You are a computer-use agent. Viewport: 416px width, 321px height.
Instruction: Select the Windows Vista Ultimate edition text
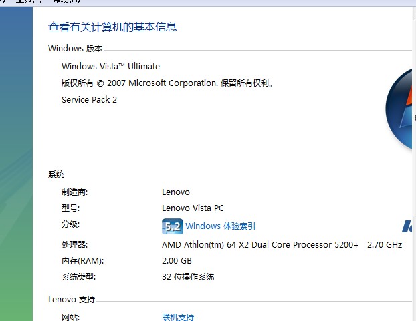[x=110, y=66]
